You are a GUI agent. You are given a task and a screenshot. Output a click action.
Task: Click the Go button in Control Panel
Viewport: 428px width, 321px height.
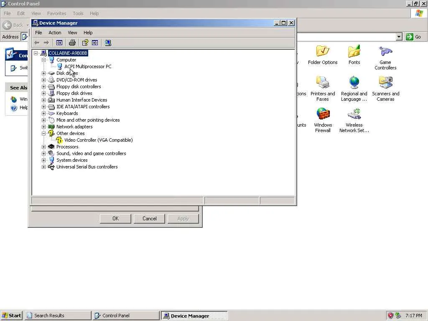[413, 37]
